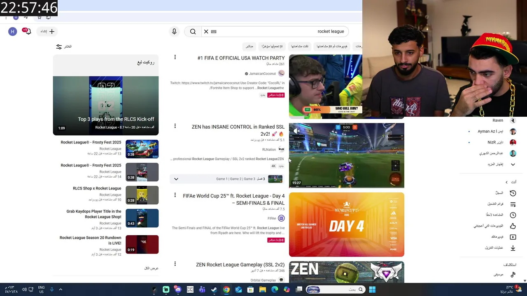Unmute the ZEN video preview speaker icon

click(x=296, y=131)
